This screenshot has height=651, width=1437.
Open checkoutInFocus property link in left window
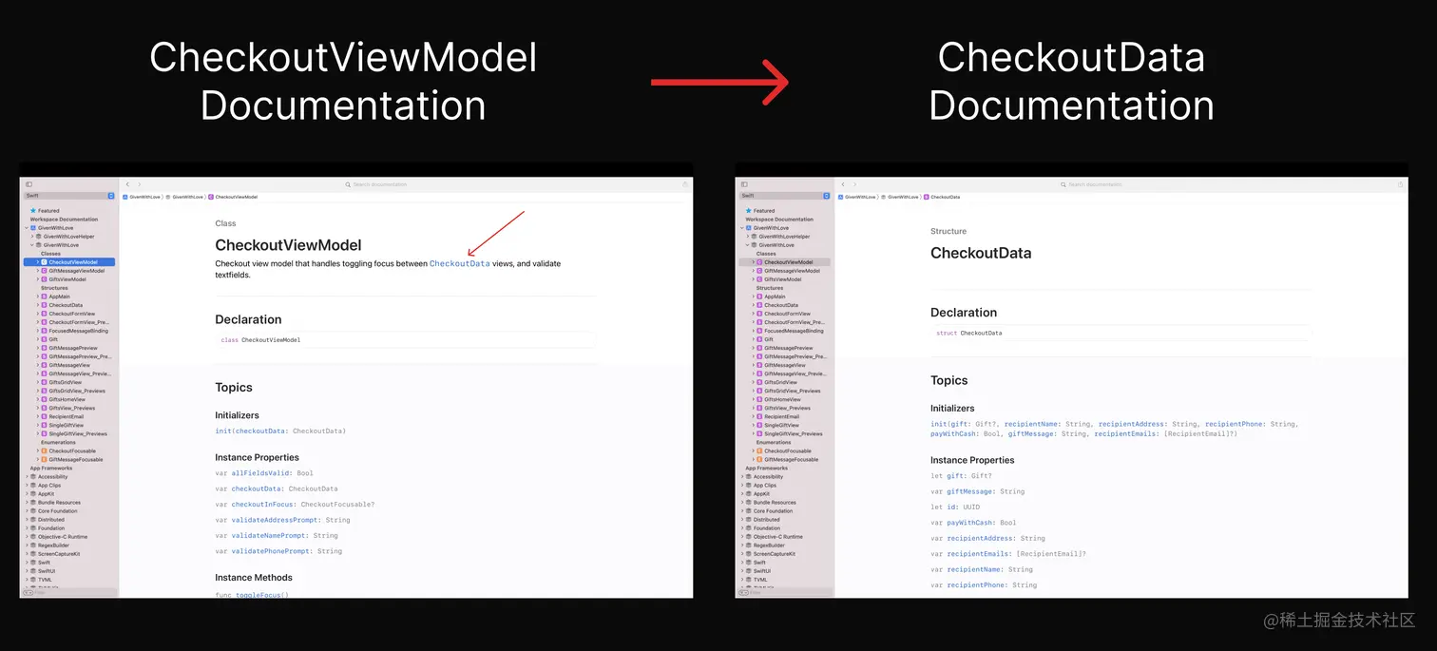point(262,504)
